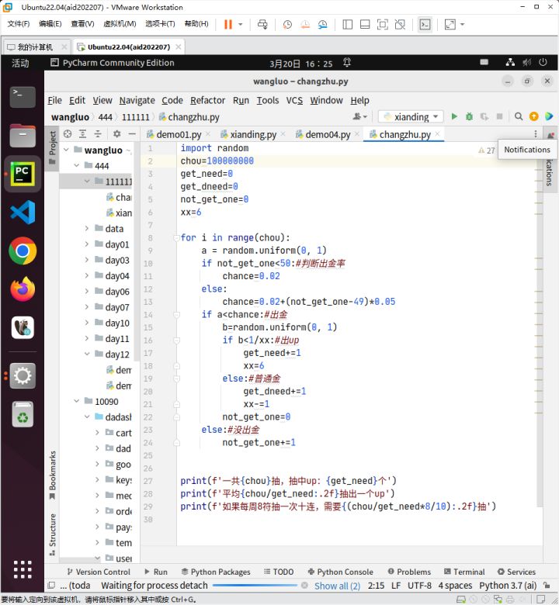Image resolution: width=559 pixels, height=605 pixels.
Task: Open the Refactor menu
Action: point(207,100)
